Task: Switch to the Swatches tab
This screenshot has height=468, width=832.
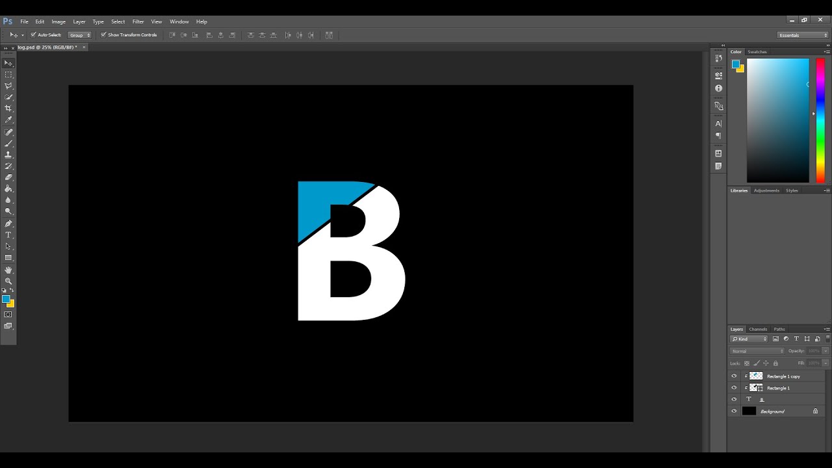Action: (757, 52)
